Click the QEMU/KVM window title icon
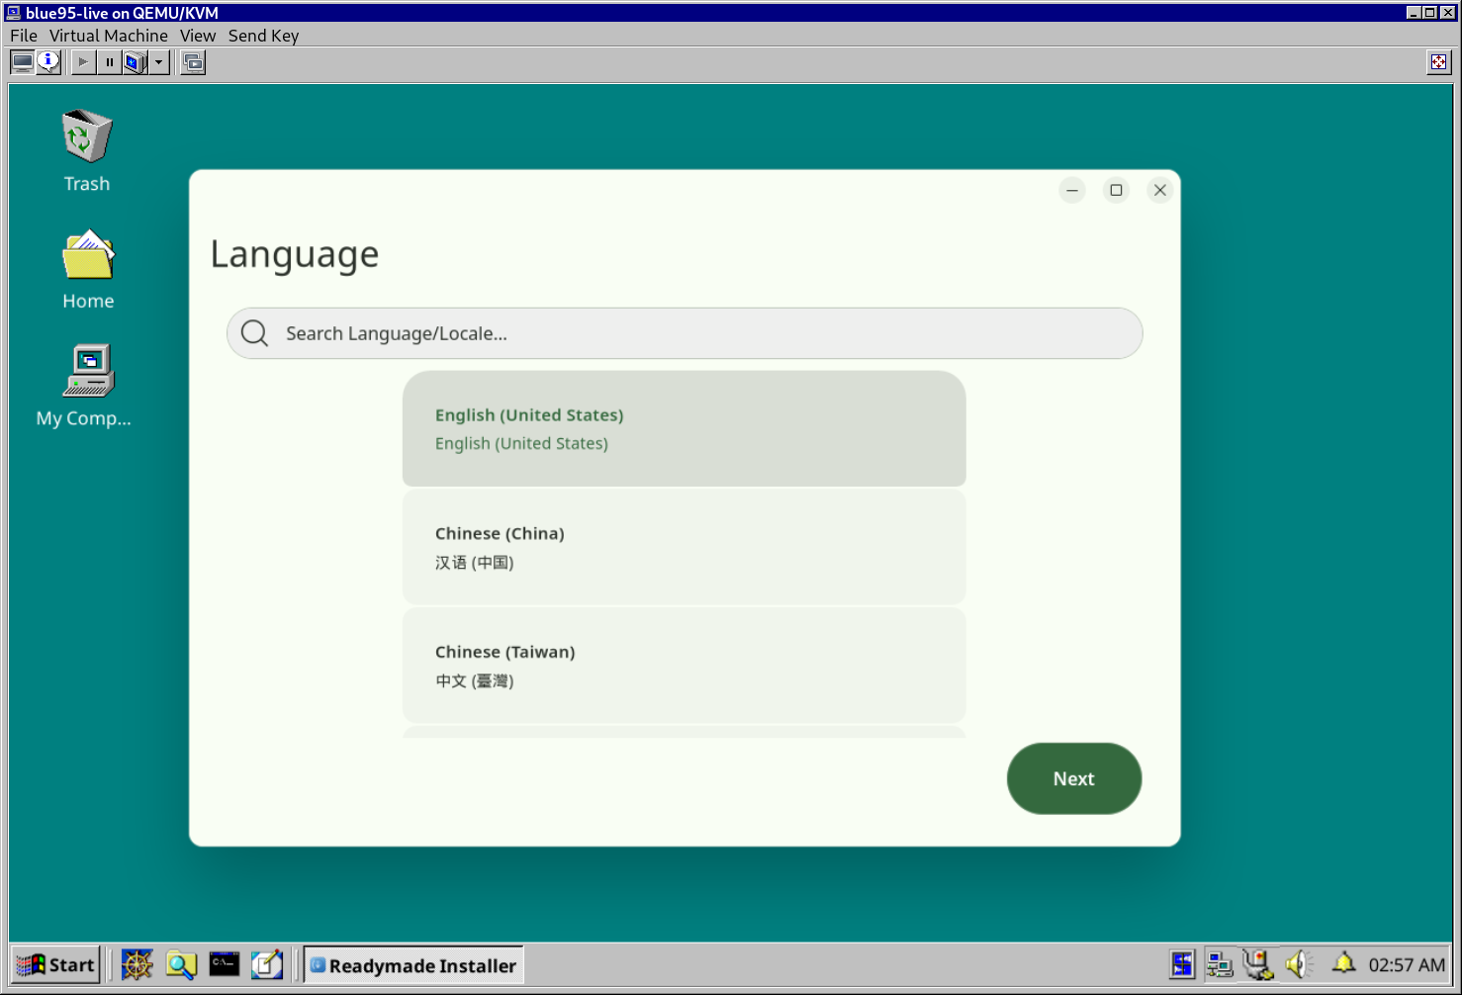 pos(13,13)
